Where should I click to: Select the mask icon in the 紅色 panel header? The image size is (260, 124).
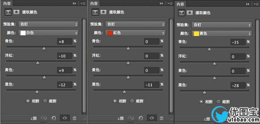103,12
